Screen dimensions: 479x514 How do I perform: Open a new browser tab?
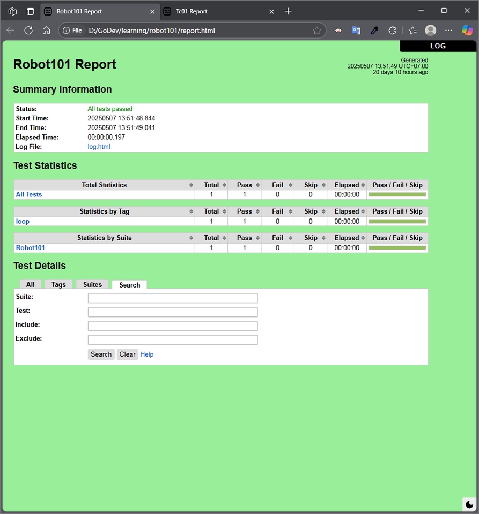pyautogui.click(x=288, y=11)
